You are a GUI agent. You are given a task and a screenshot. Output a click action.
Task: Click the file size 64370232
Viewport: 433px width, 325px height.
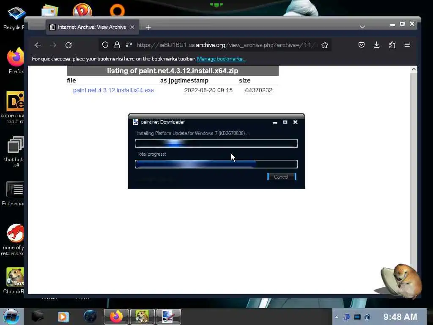[x=259, y=90]
